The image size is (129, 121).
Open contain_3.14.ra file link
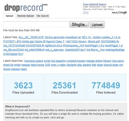point(111,37)
